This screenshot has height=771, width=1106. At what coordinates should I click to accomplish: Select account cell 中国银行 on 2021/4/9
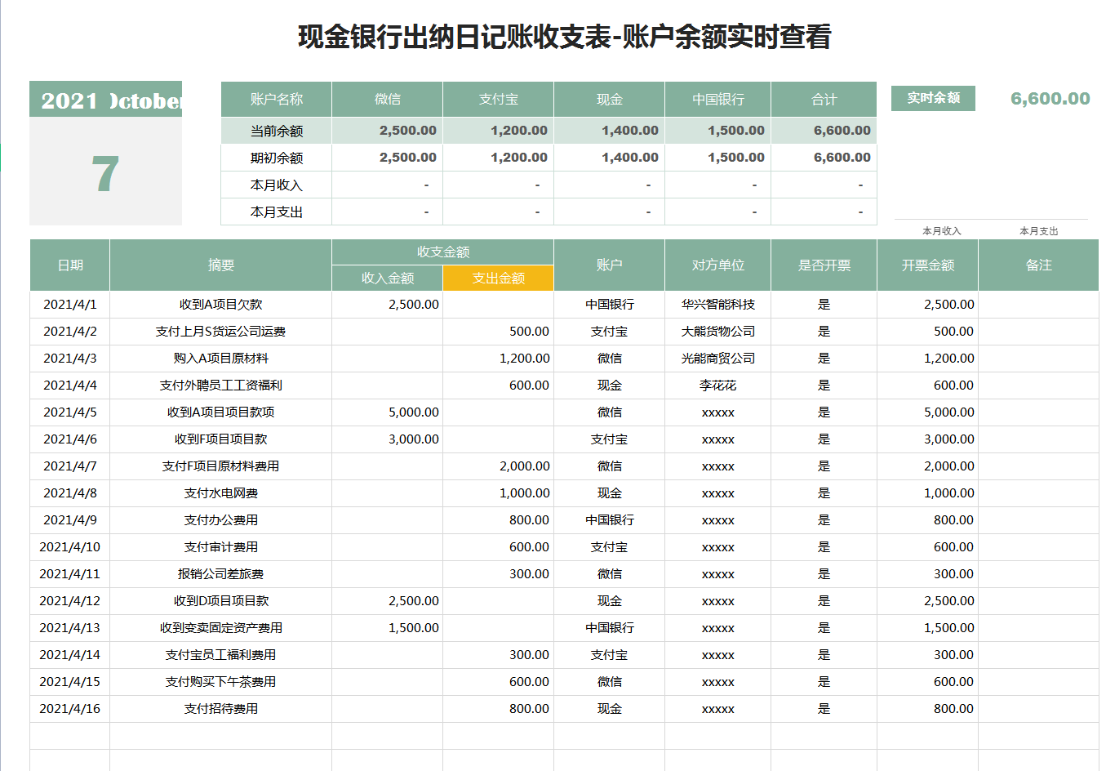click(x=609, y=520)
